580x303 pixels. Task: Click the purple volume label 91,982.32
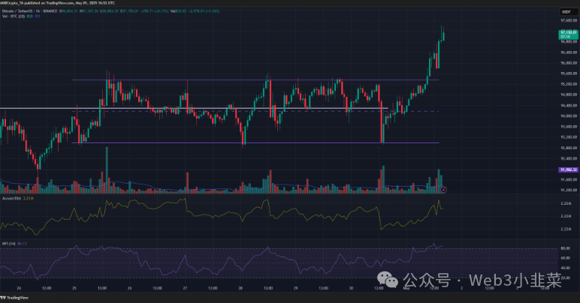tap(567, 170)
